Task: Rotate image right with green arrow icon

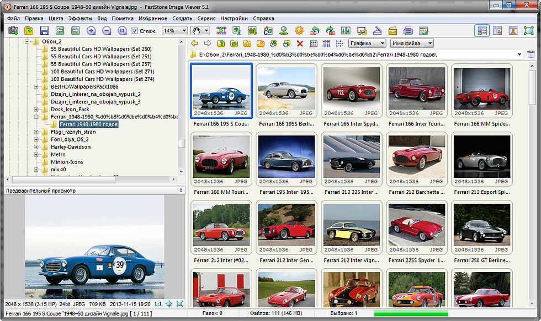Action: [330, 31]
